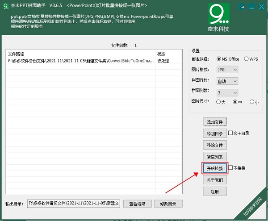Minimize the PPT拼图助手 window
The width and height of the screenshot is (268, 221).
tap(251, 7)
